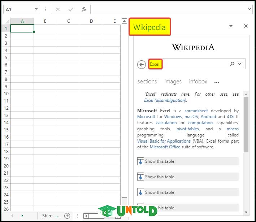Switch to the infobox tab

(x=198, y=81)
